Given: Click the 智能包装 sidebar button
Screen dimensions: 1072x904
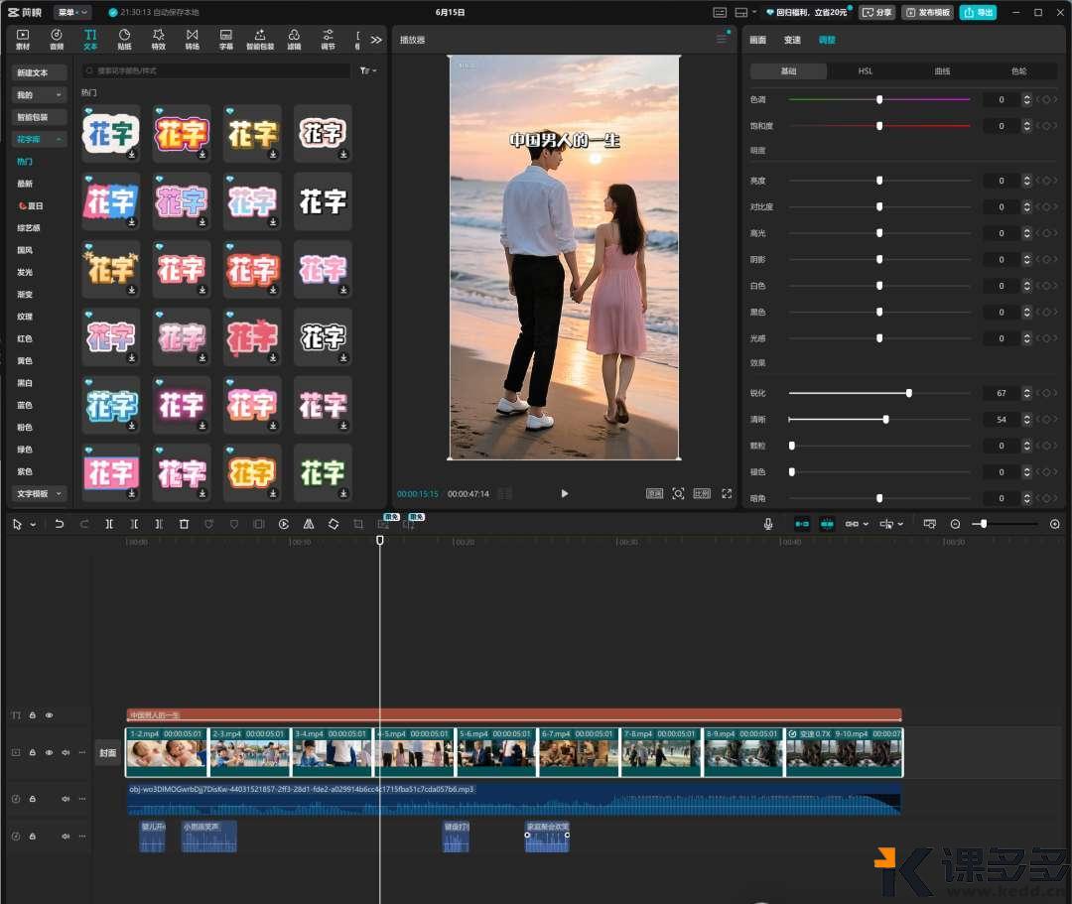Looking at the screenshot, I should click(40, 117).
